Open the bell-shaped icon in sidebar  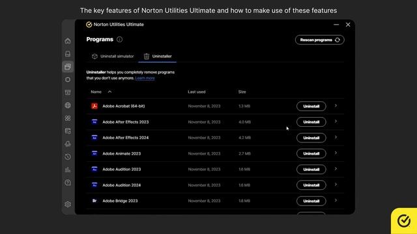click(x=68, y=144)
